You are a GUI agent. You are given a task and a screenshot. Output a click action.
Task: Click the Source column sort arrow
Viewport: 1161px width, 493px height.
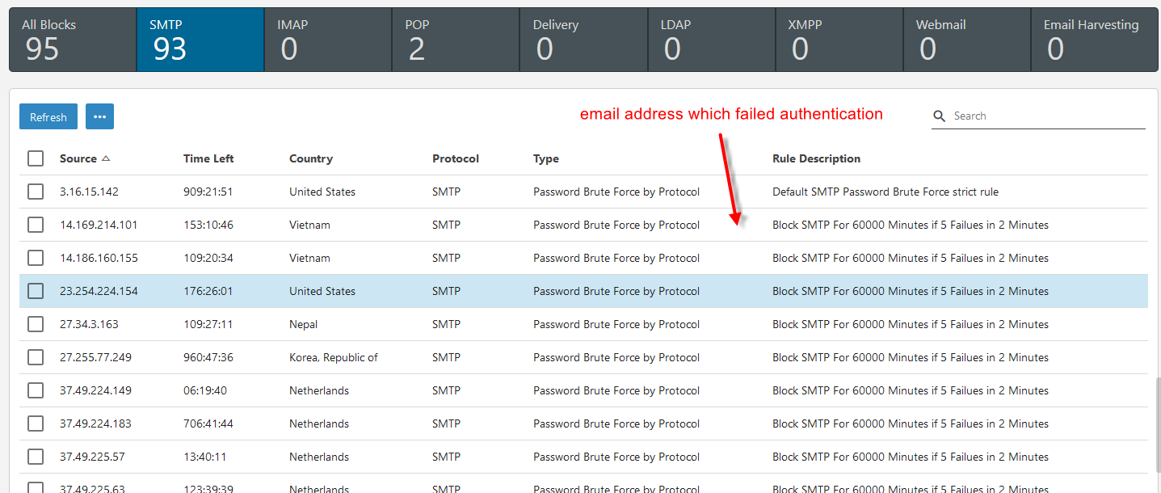point(106,158)
